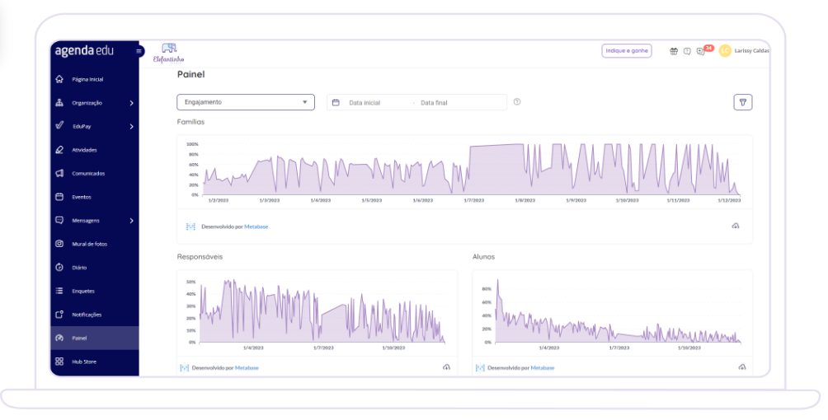Image resolution: width=828 pixels, height=420 pixels.
Task: Open Hub Store in the sidebar
Action: 95,362
